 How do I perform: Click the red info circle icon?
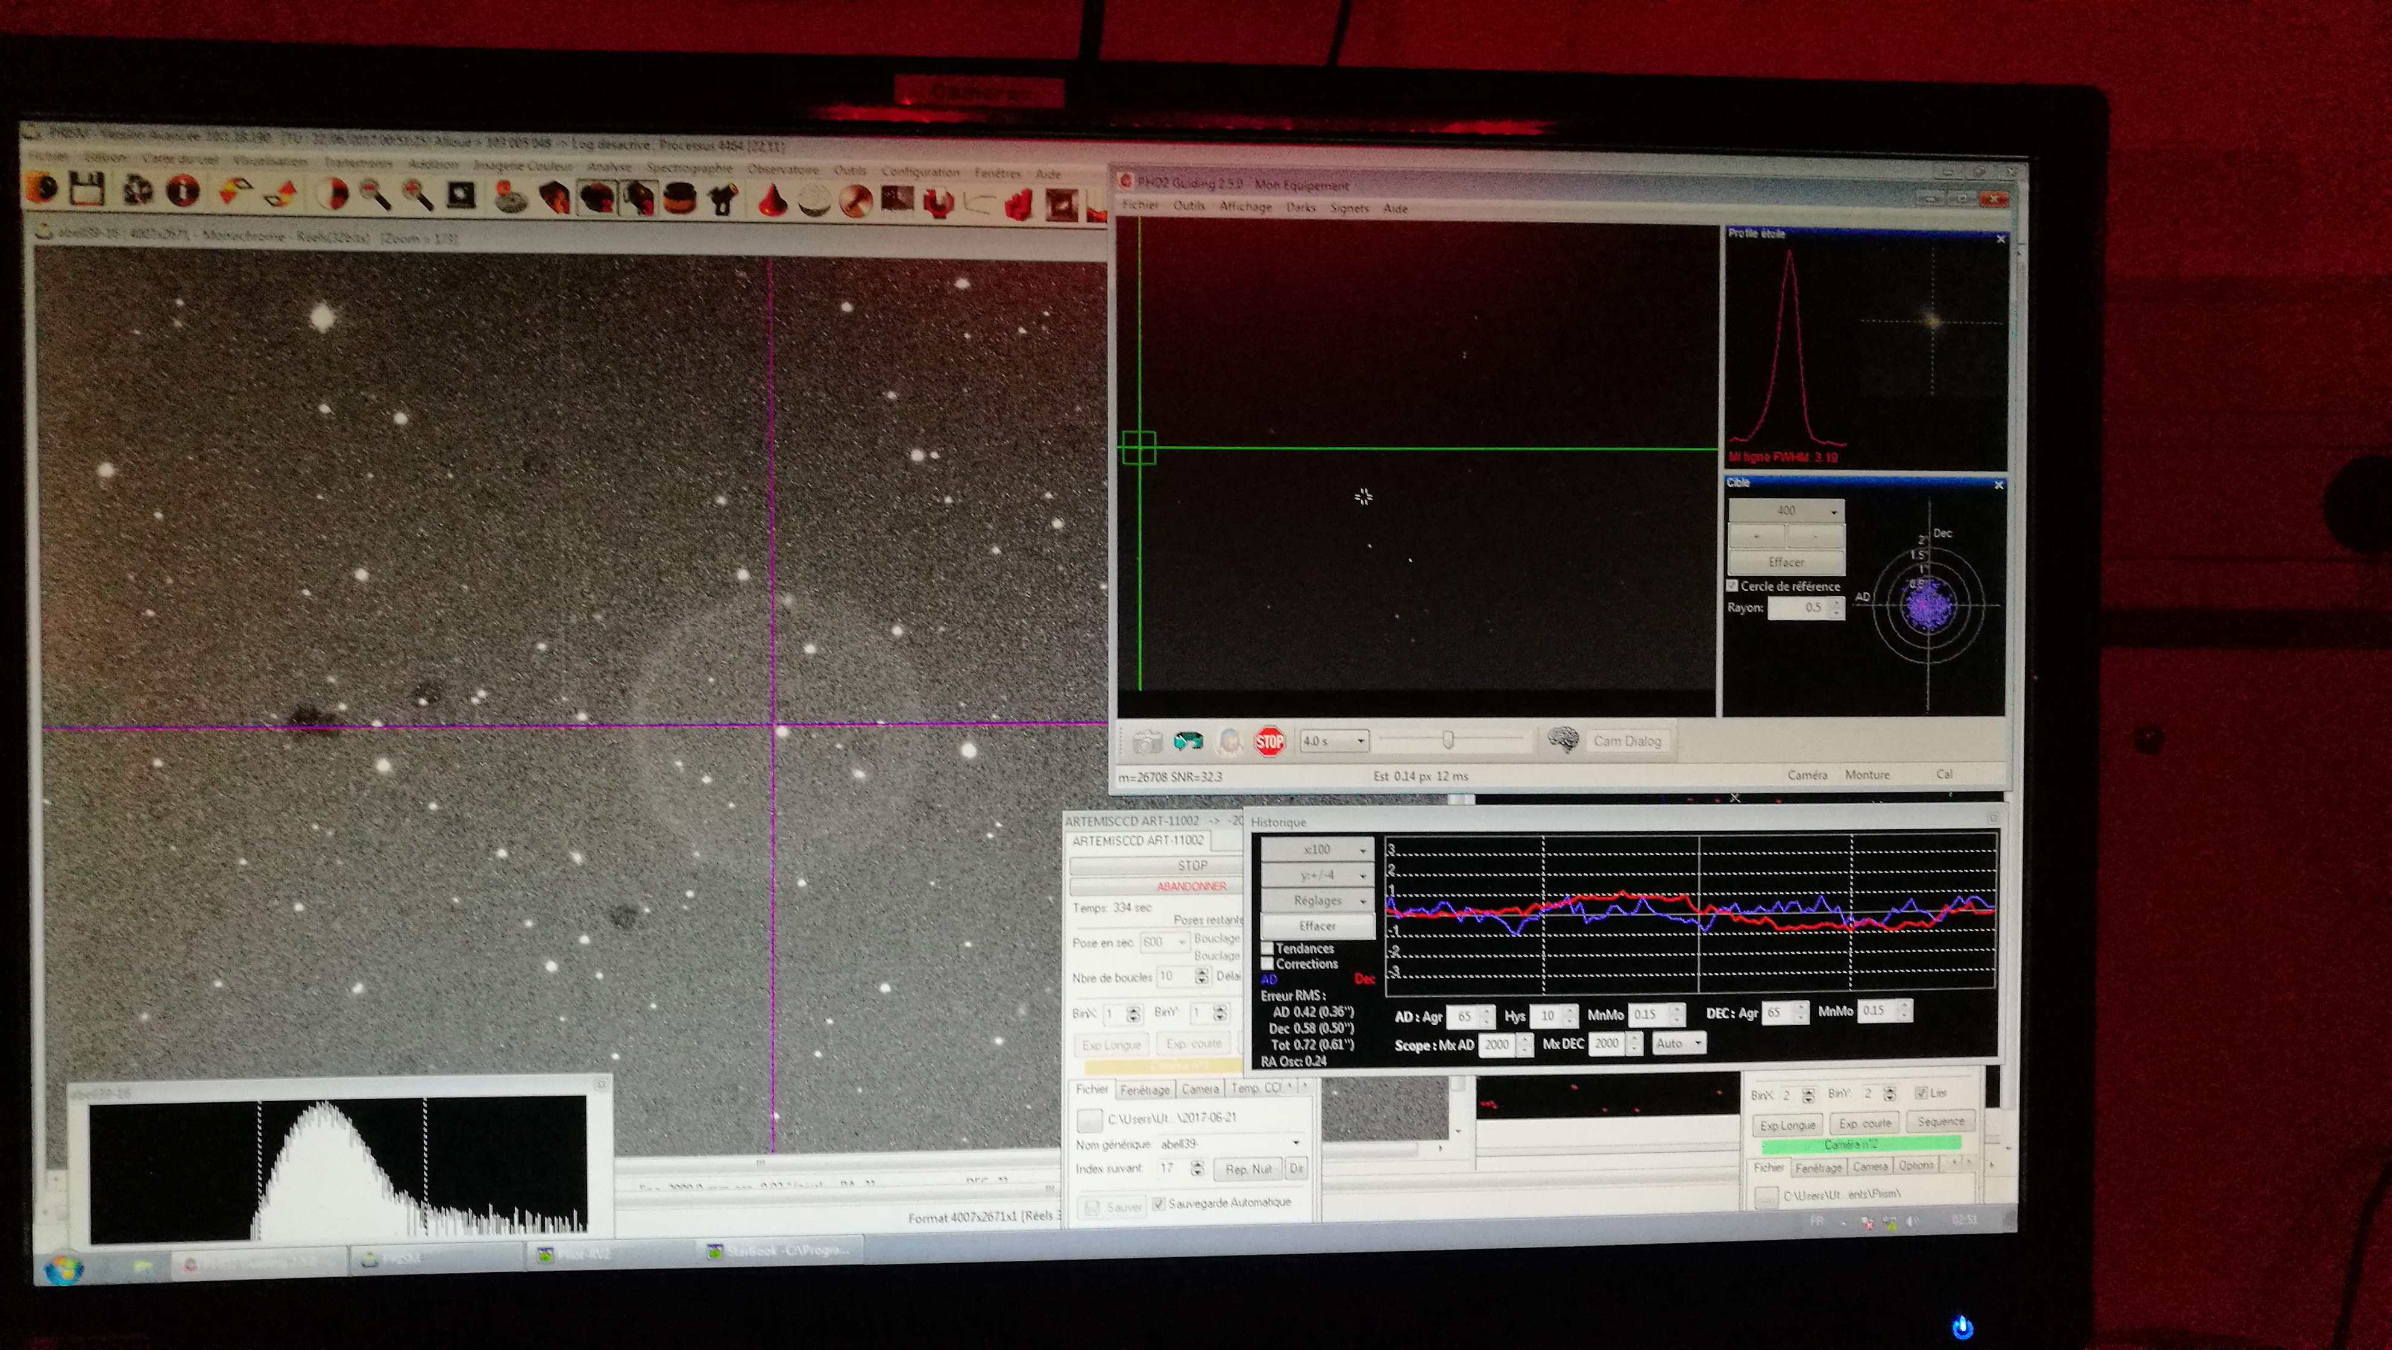pyautogui.click(x=182, y=191)
